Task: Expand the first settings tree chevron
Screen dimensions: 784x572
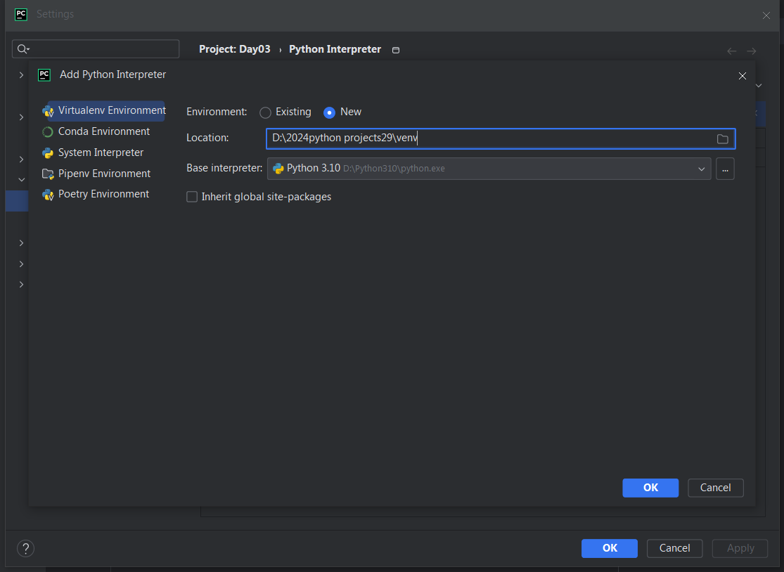Action: pyautogui.click(x=21, y=74)
